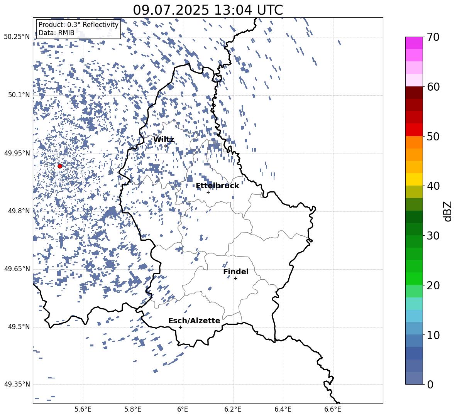457x417 pixels.
Task: Click the Wiltz city label
Action: tap(164, 140)
